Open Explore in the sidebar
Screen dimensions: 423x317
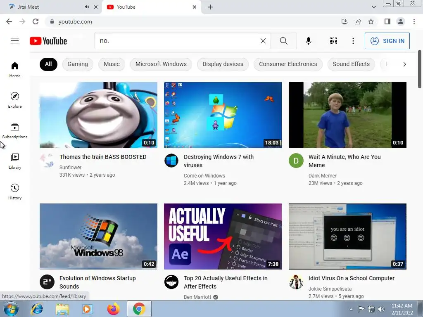click(15, 100)
